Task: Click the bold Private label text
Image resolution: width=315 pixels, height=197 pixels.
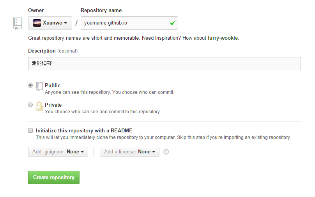Action: (53, 105)
